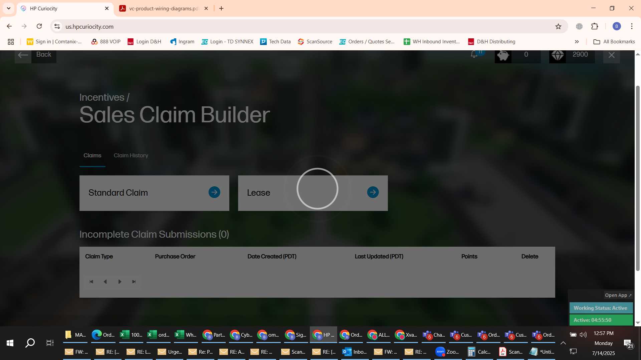641x360 pixels.
Task: Open Windows taskbar search
Action: (x=30, y=343)
